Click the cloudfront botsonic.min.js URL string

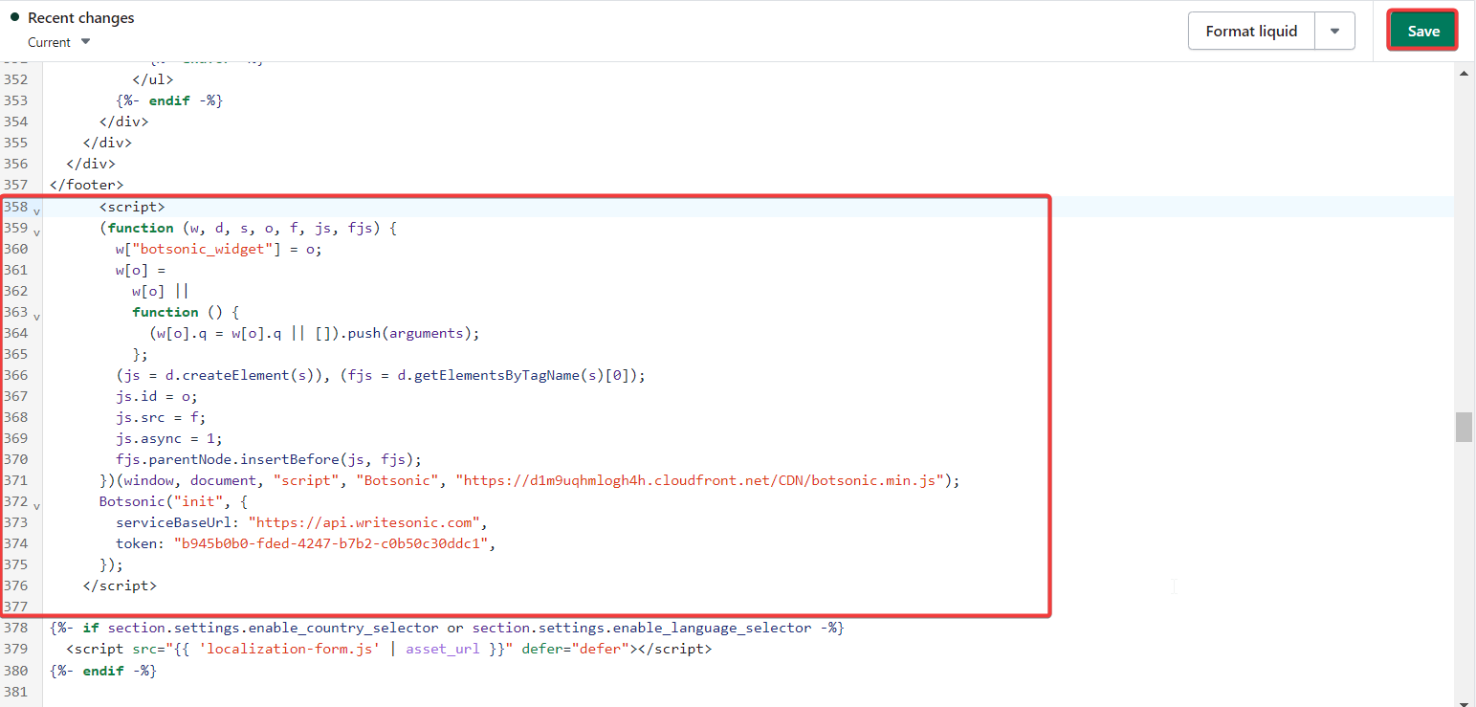coord(699,480)
